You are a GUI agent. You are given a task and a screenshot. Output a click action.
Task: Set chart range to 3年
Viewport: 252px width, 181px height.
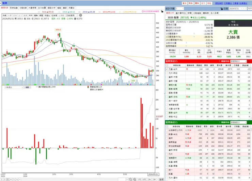[x=154, y=179]
